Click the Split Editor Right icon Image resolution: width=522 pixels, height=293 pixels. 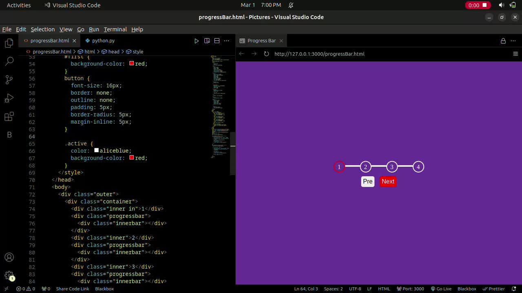tap(217, 41)
